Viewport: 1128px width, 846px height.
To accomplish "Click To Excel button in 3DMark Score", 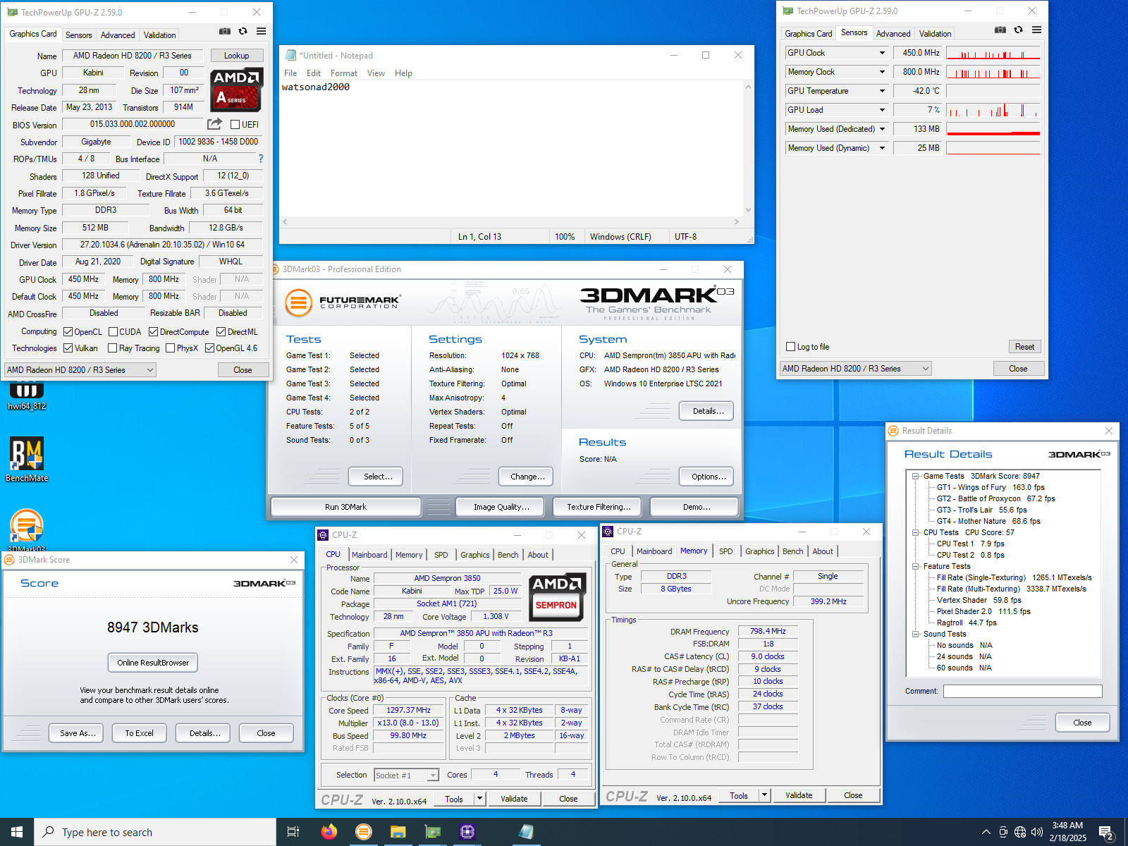I will [139, 733].
